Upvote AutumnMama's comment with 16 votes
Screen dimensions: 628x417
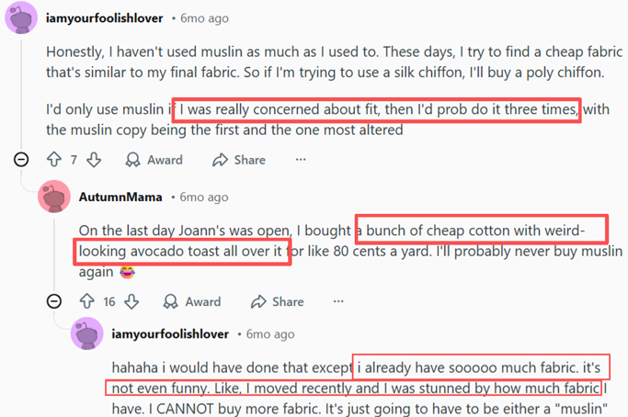click(x=86, y=301)
